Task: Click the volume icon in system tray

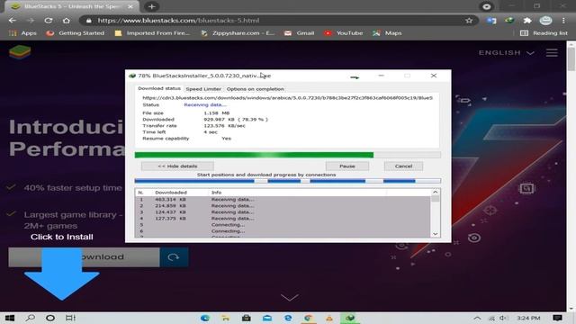Action: [x=504, y=318]
